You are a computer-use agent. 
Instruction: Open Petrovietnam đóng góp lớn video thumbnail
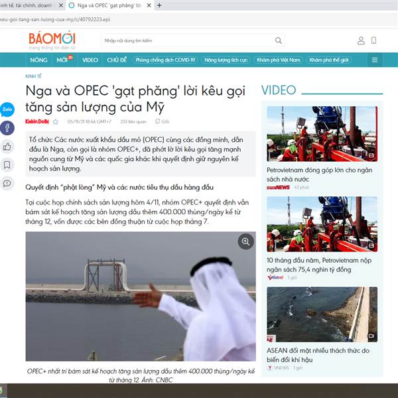click(322, 134)
